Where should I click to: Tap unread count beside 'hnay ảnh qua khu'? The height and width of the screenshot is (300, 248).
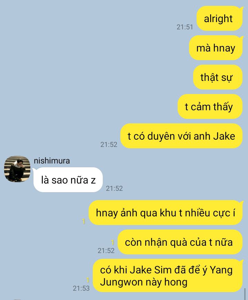click(x=83, y=221)
